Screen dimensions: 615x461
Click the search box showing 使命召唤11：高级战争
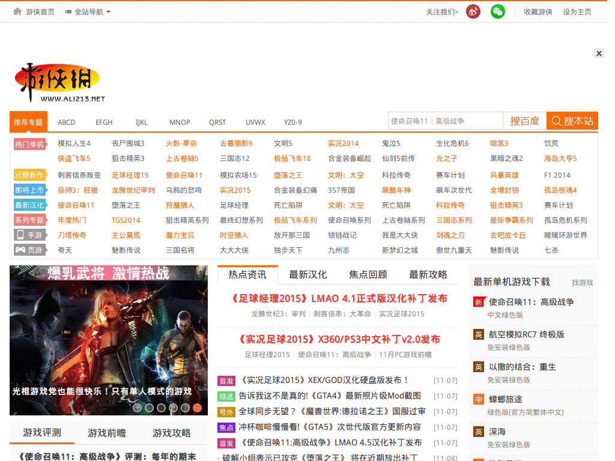tap(446, 121)
